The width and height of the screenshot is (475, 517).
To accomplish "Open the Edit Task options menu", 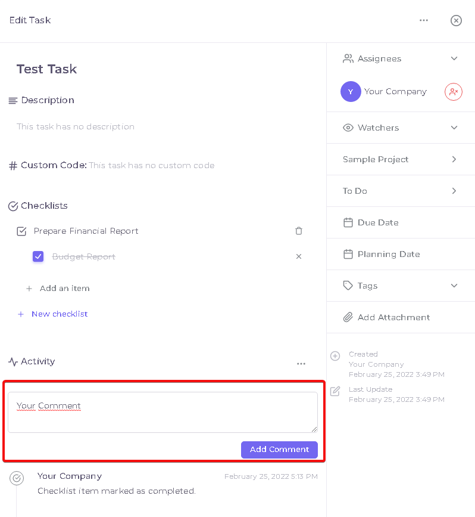I will point(424,20).
